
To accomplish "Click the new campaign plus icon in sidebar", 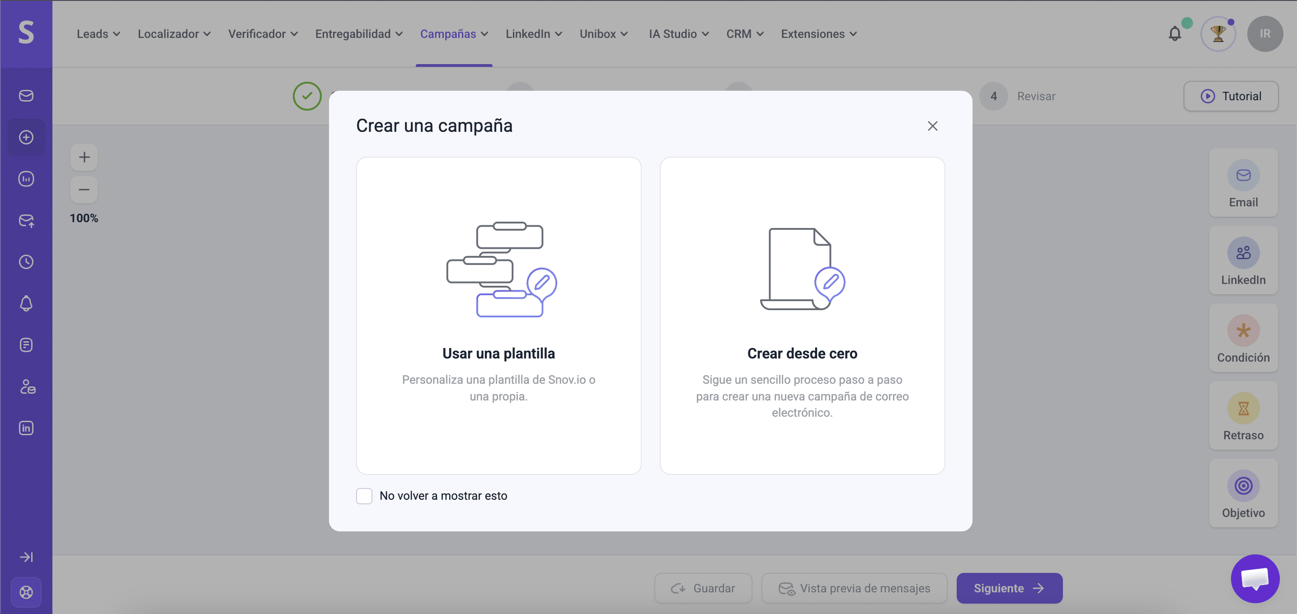I will [x=26, y=137].
